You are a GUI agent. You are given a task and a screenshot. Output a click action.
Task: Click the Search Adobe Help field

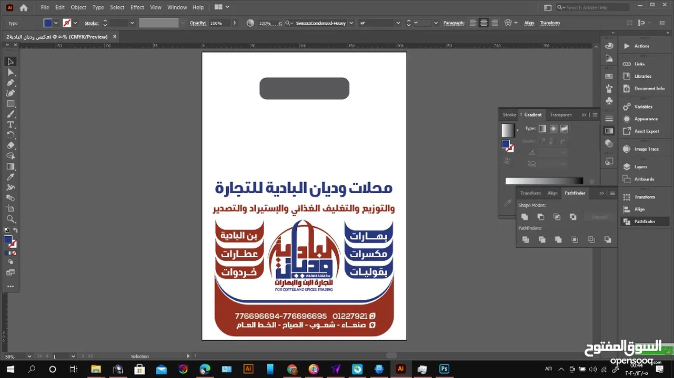point(593,7)
